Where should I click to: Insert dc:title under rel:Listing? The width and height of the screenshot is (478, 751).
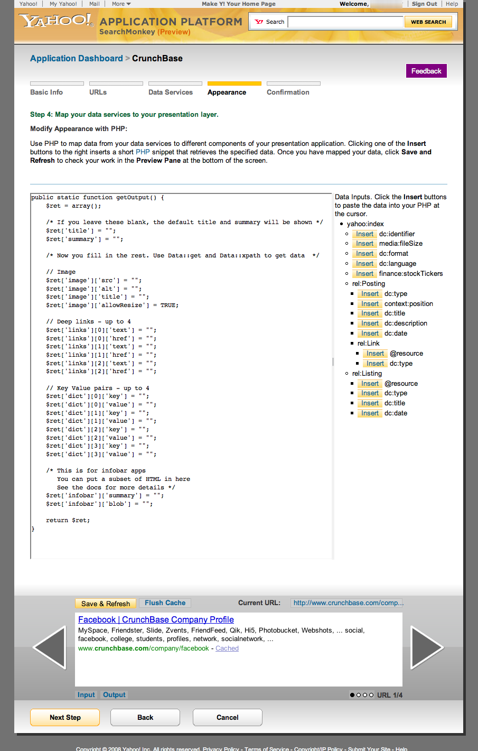pyautogui.click(x=370, y=403)
